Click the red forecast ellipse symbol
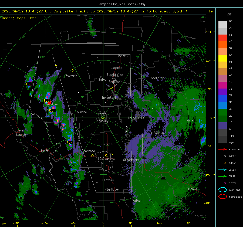This screenshot has width=243, height=227. [x=222, y=196]
